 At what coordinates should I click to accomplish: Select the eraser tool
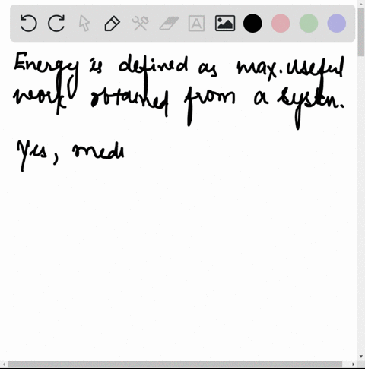coord(169,24)
